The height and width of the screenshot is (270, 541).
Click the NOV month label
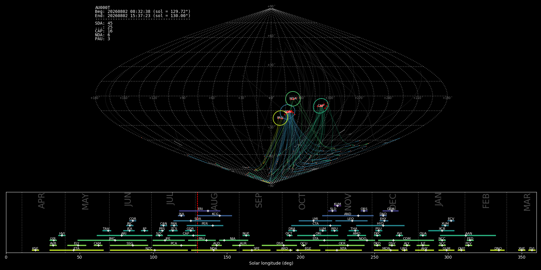348,202
